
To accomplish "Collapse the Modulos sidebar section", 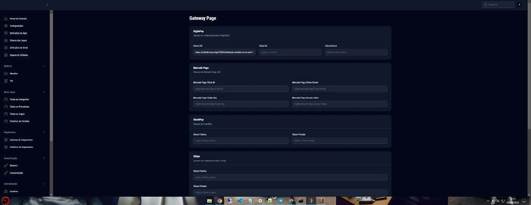I will 44,66.
